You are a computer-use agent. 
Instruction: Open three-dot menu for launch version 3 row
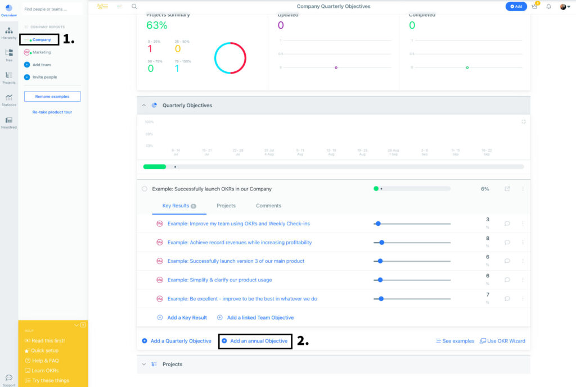pos(523,261)
